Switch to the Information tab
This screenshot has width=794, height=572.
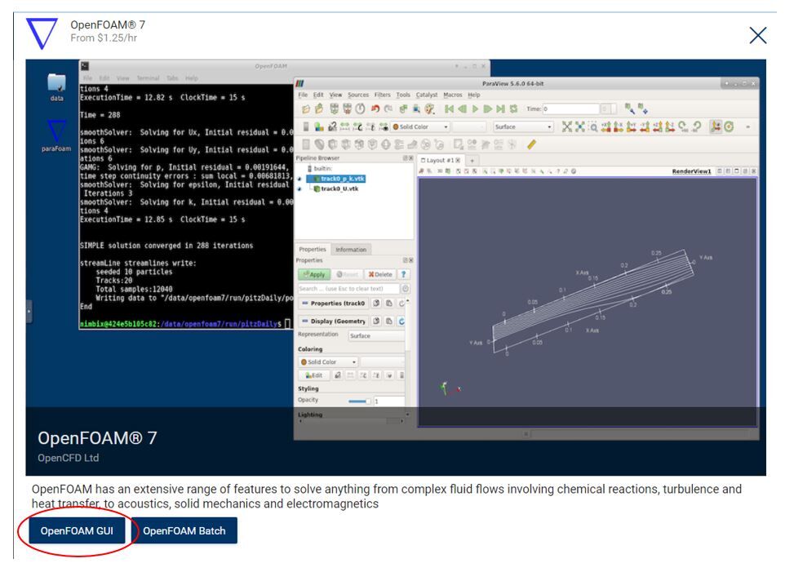tap(351, 250)
